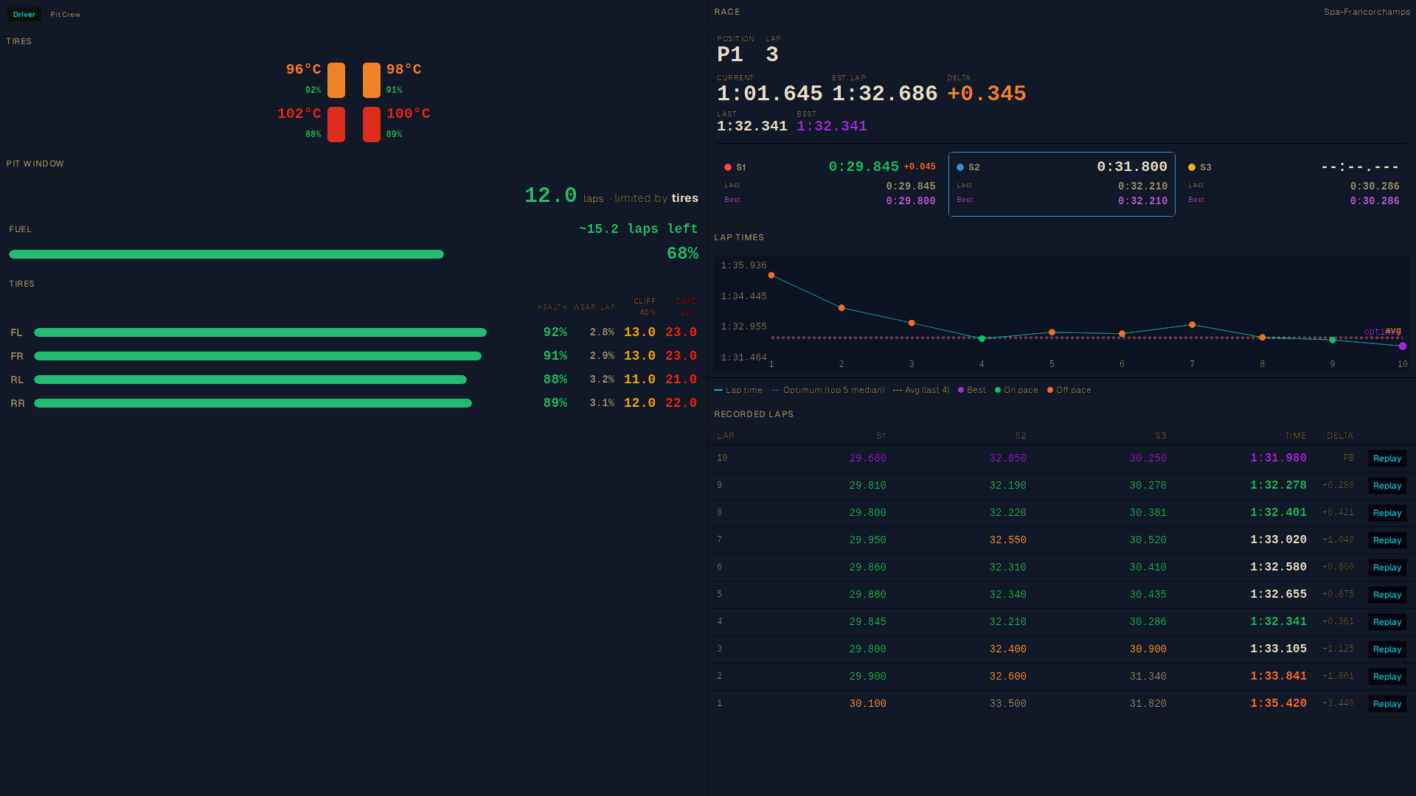Replay lap 2 with time 1:33.841

[1386, 677]
